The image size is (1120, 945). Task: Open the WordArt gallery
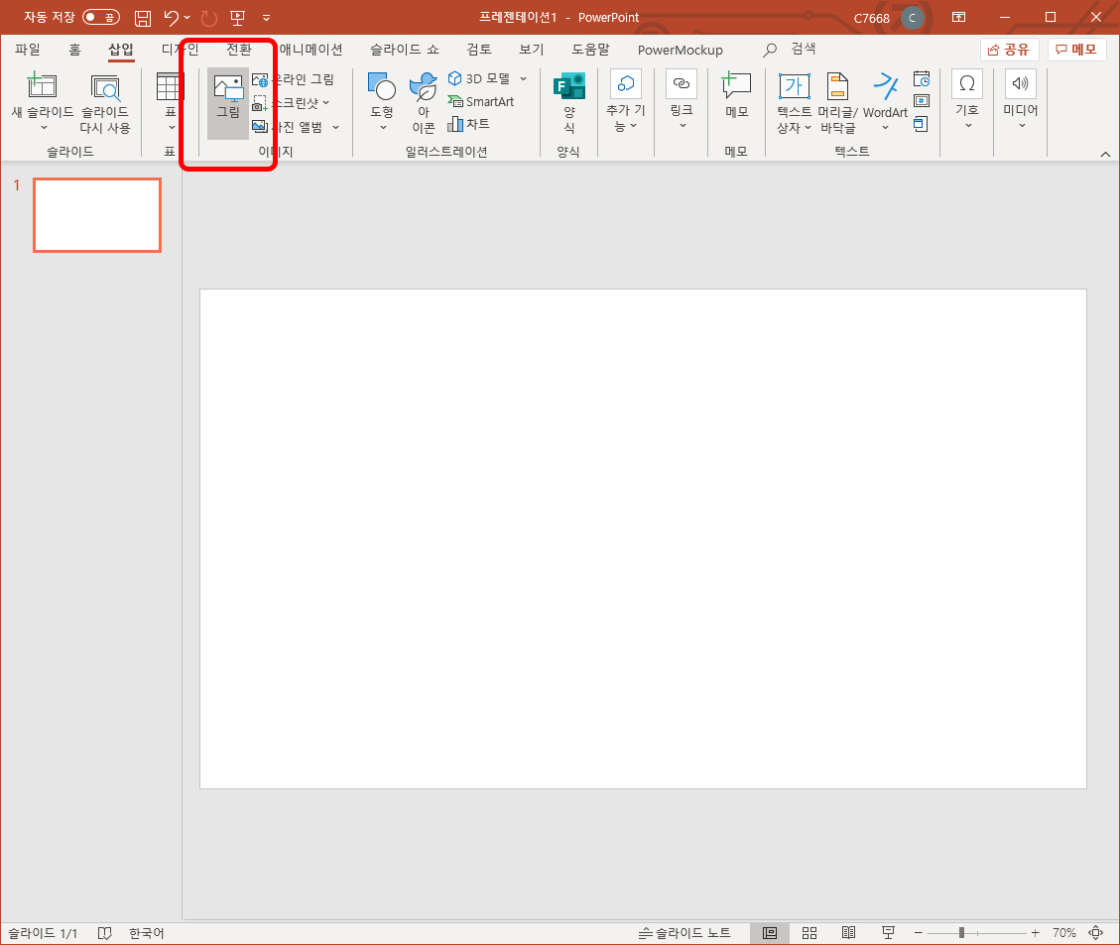click(885, 103)
